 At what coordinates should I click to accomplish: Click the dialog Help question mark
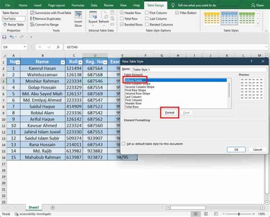point(251,62)
